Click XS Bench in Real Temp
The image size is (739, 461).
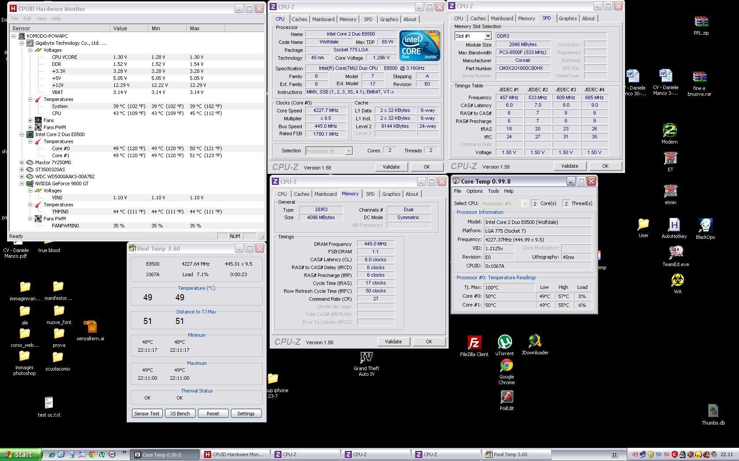click(x=180, y=414)
